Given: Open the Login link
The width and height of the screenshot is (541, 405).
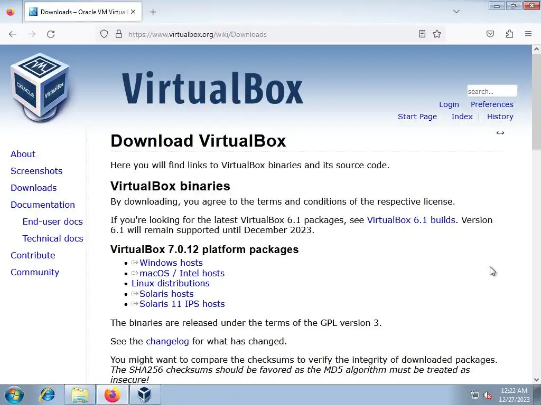Looking at the screenshot, I should tap(449, 104).
